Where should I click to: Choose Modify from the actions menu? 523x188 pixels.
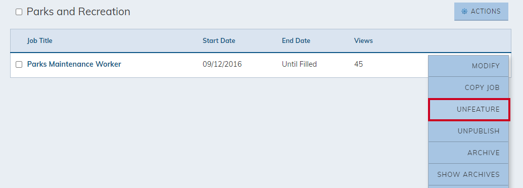click(x=468, y=66)
